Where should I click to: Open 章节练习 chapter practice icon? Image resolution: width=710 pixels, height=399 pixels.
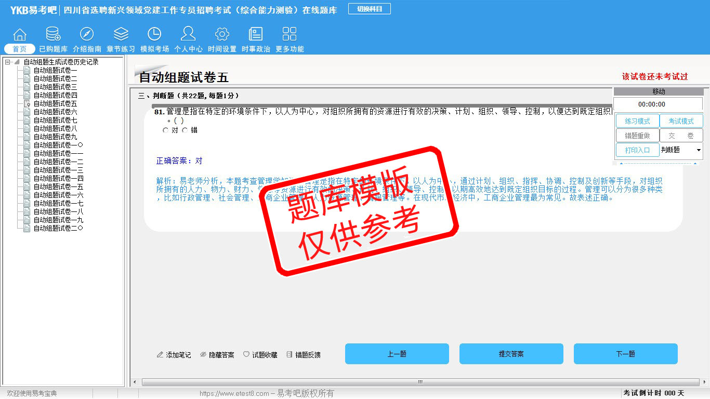point(121,35)
